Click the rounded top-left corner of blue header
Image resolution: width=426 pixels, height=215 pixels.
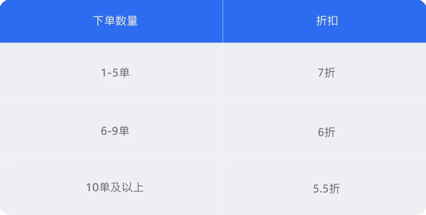[x=3, y=3]
